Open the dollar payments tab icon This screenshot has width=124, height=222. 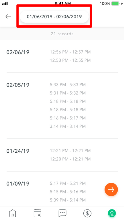tap(87, 213)
